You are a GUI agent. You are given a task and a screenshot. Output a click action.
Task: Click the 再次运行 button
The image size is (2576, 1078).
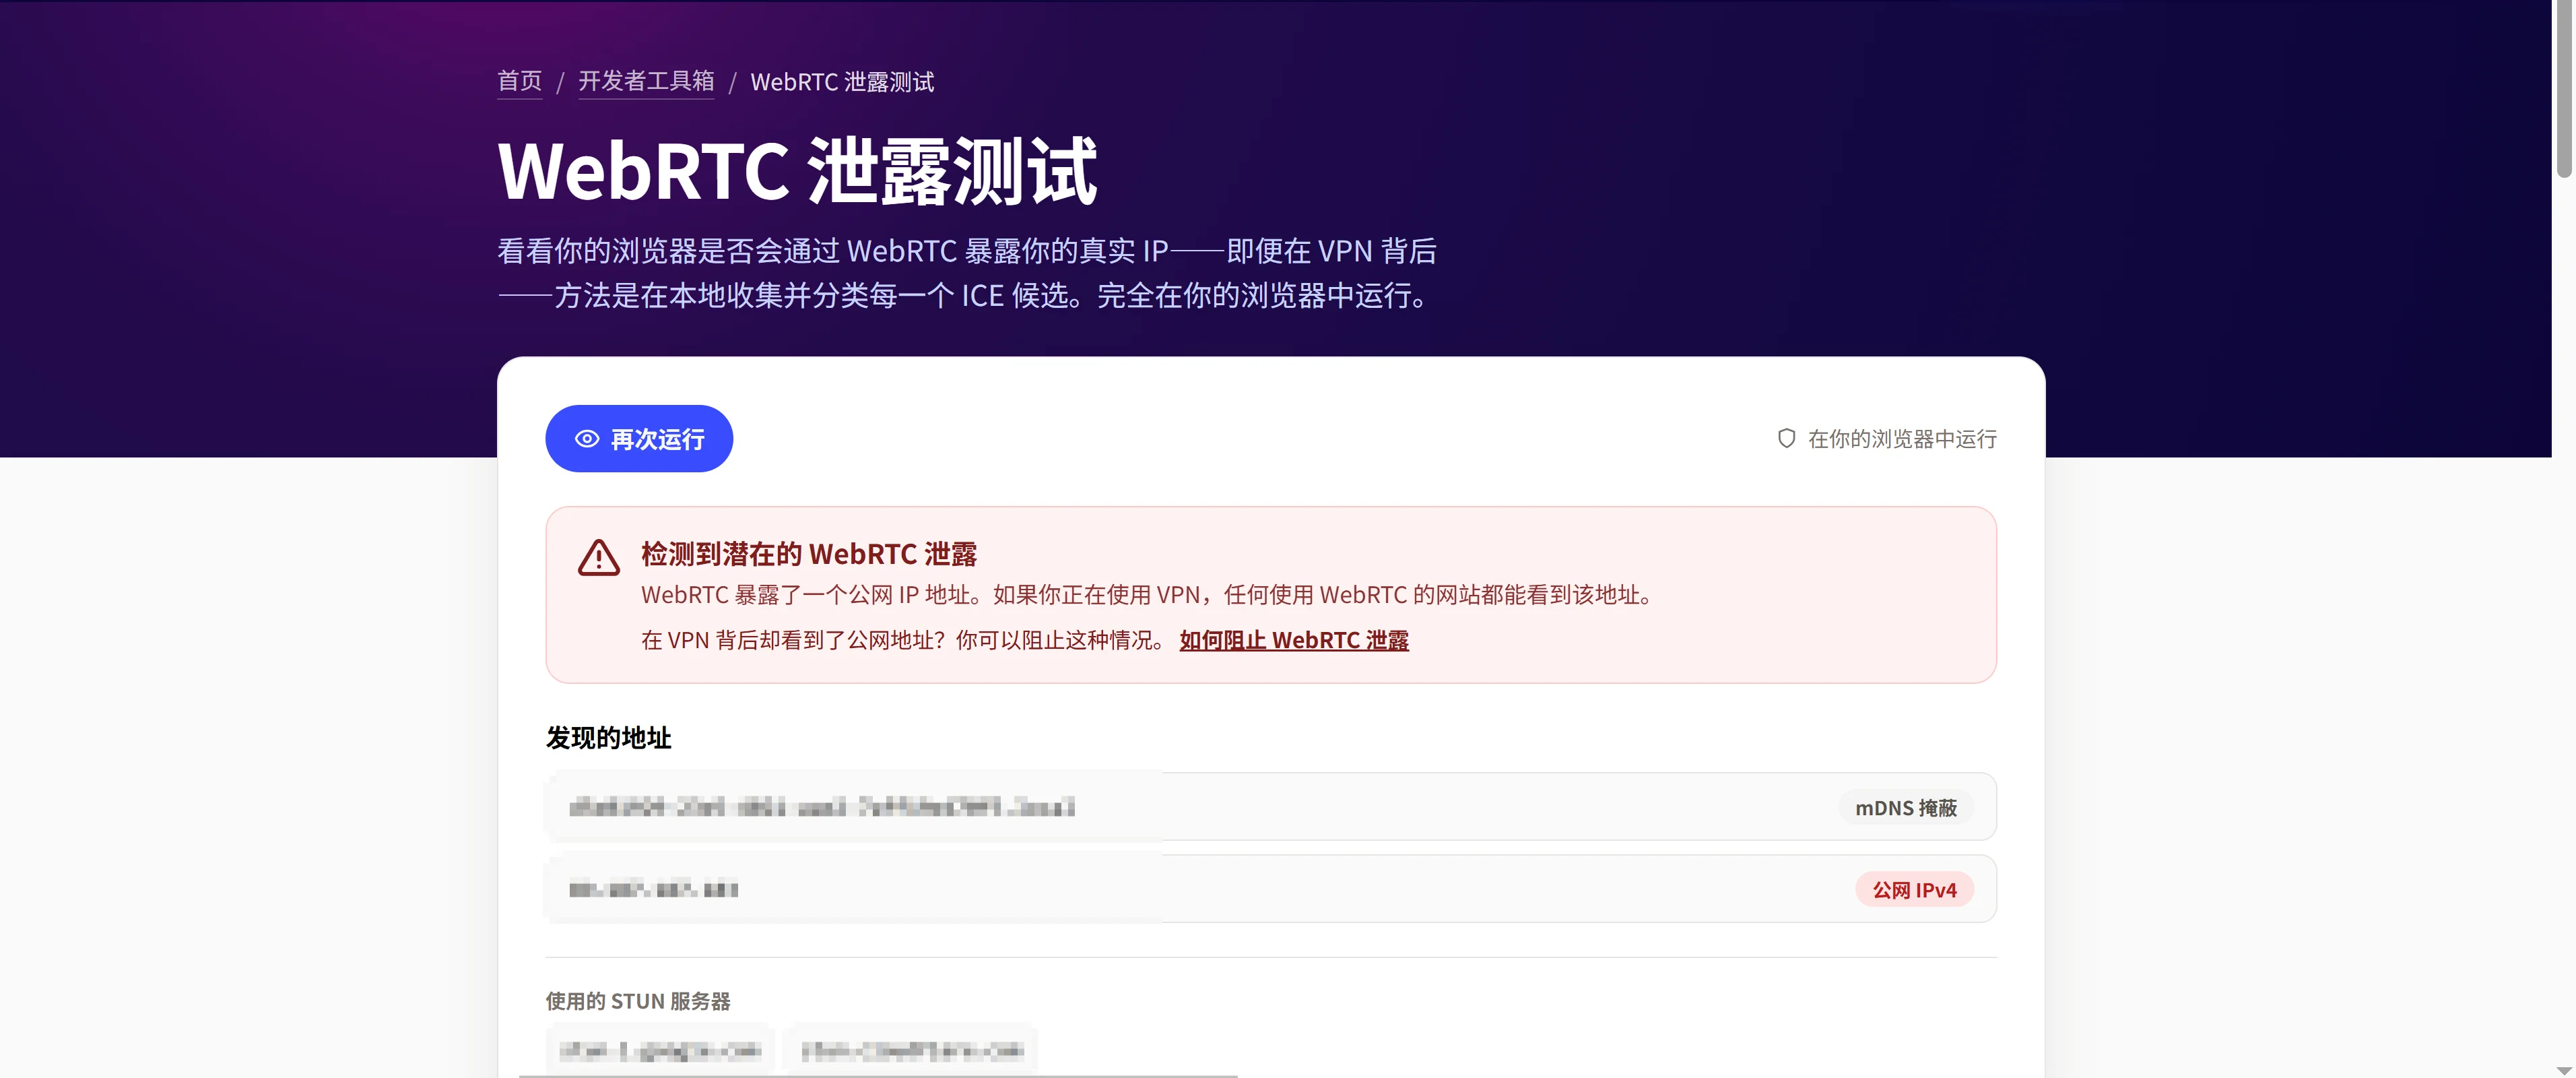pyautogui.click(x=639, y=438)
